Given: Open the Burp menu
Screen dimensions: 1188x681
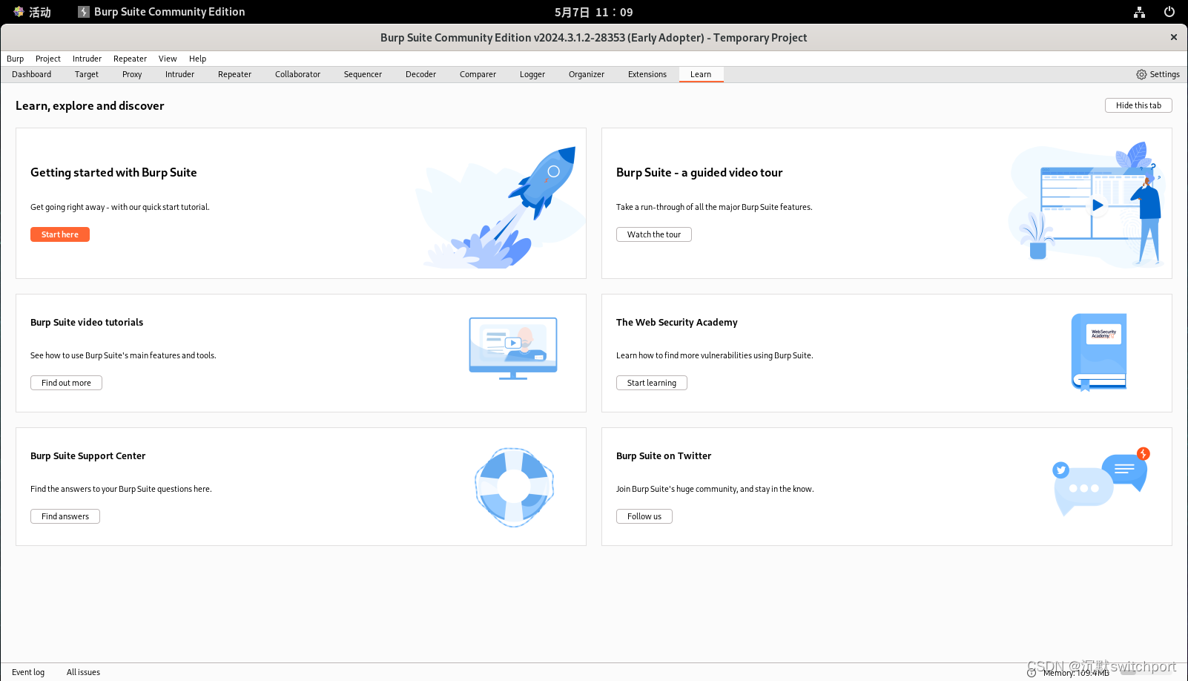Looking at the screenshot, I should point(16,59).
